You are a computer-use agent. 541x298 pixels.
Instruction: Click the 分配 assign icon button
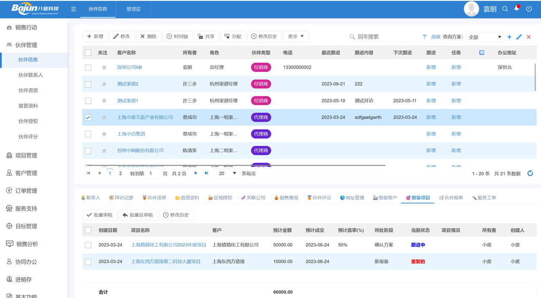pos(233,36)
